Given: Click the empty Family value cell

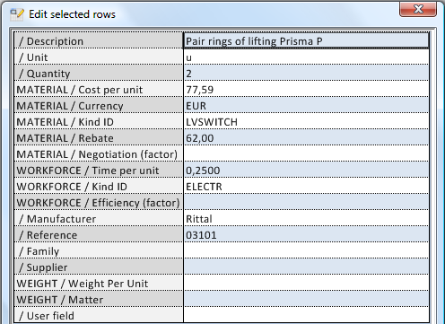Looking at the screenshot, I should point(306,250).
